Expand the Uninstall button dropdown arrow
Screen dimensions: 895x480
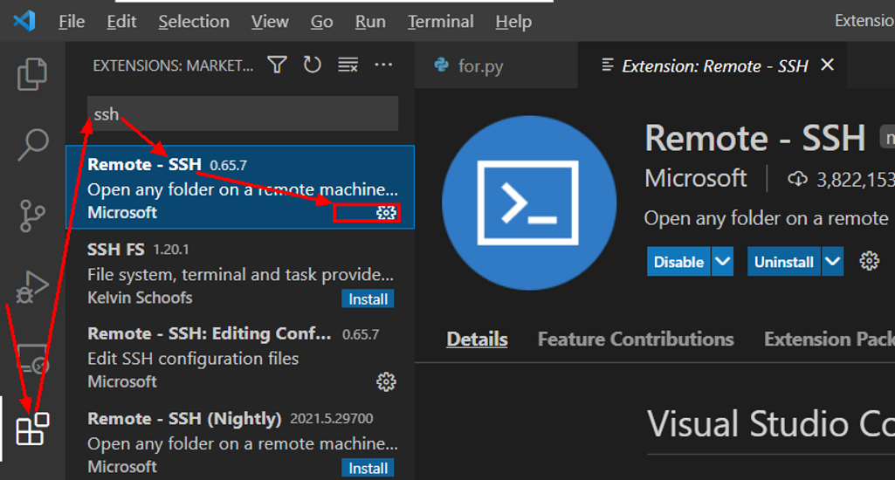tap(833, 261)
